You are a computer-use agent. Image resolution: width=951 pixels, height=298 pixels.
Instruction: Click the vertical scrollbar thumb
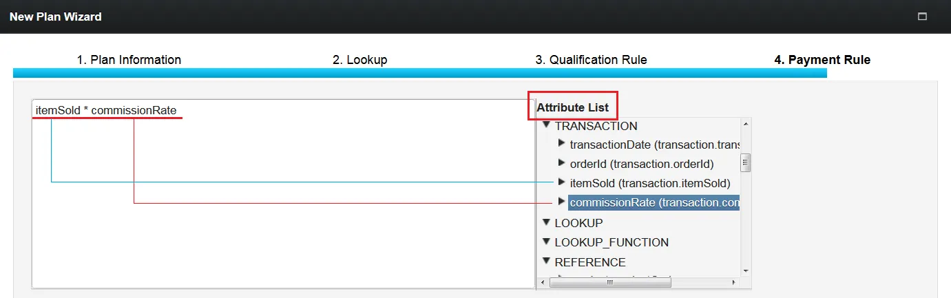tap(745, 162)
